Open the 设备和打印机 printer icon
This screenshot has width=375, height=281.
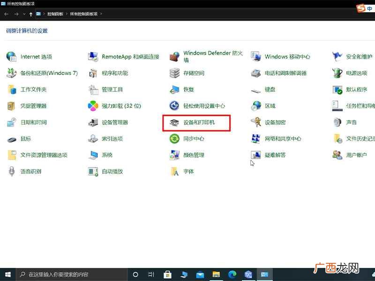(174, 123)
